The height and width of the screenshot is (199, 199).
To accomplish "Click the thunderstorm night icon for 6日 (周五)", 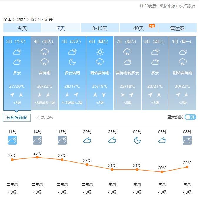I will tap(100, 62).
